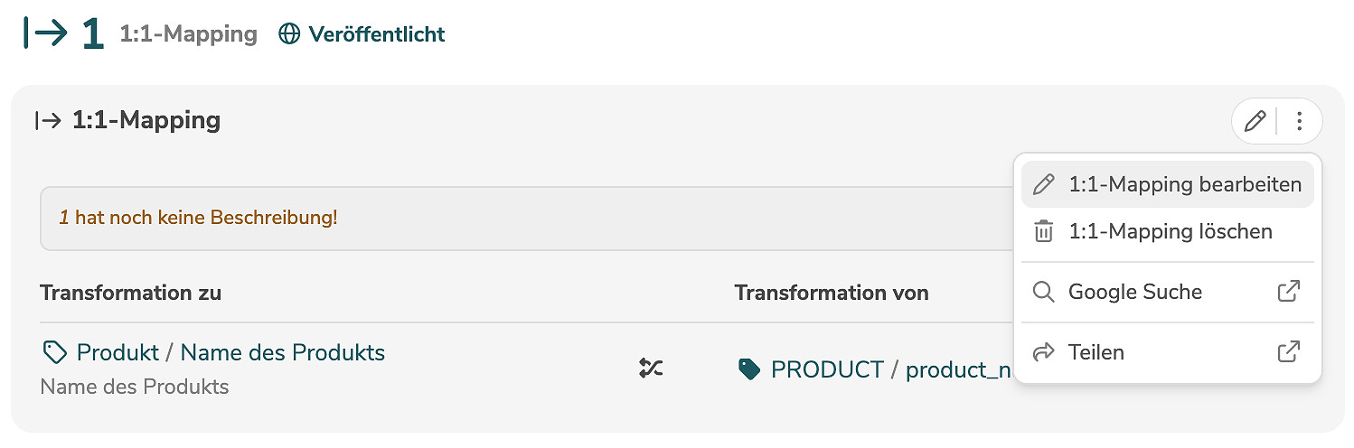Click the missing description notice box

point(524,219)
